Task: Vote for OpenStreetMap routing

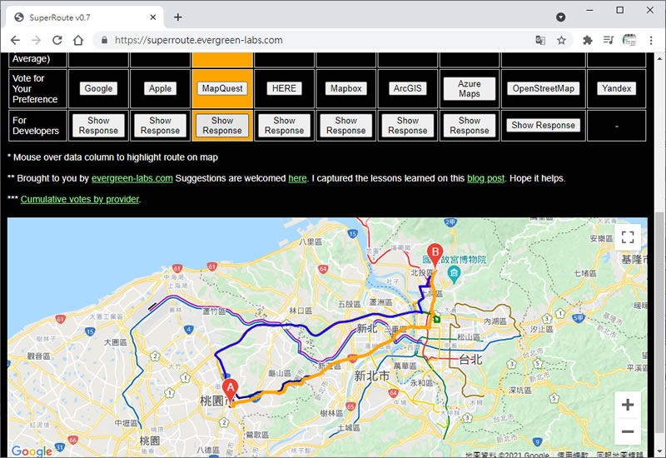Action: (x=544, y=88)
